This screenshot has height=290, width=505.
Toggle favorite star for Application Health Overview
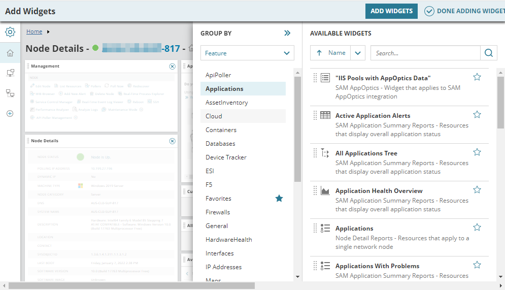click(477, 190)
